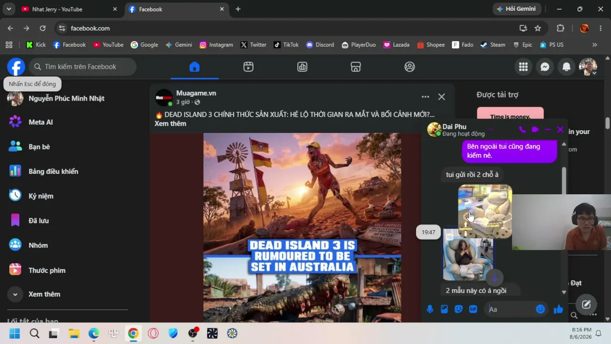Open the Facebook Home tab
Screen dimensions: 611x344
pos(194,67)
